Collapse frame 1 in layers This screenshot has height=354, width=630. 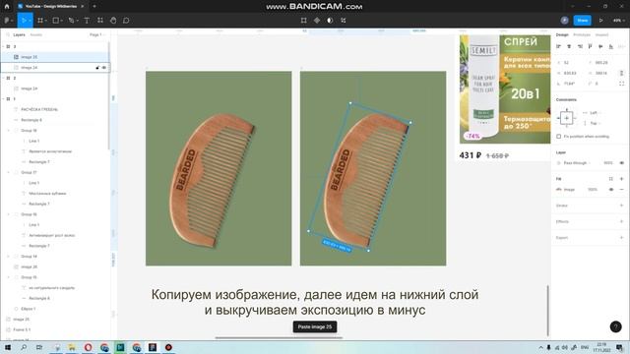[3, 98]
